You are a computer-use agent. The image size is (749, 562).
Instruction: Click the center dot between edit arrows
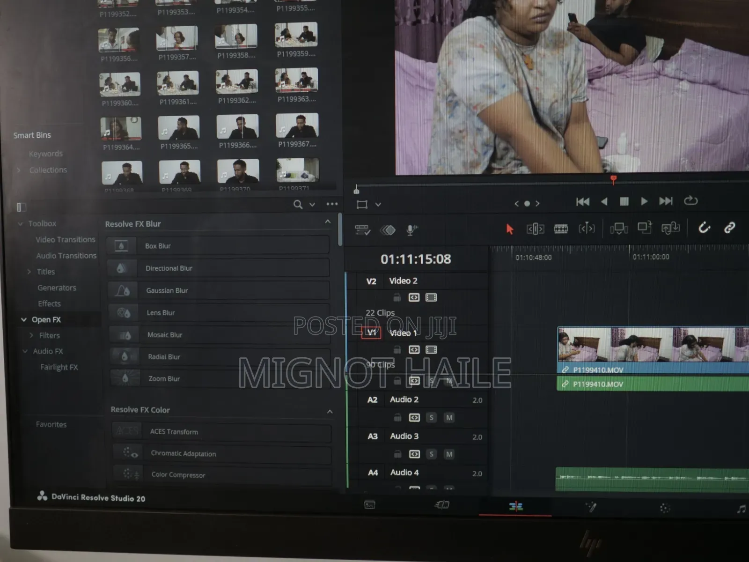click(527, 204)
